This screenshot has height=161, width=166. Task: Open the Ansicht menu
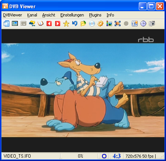[x=49, y=15]
